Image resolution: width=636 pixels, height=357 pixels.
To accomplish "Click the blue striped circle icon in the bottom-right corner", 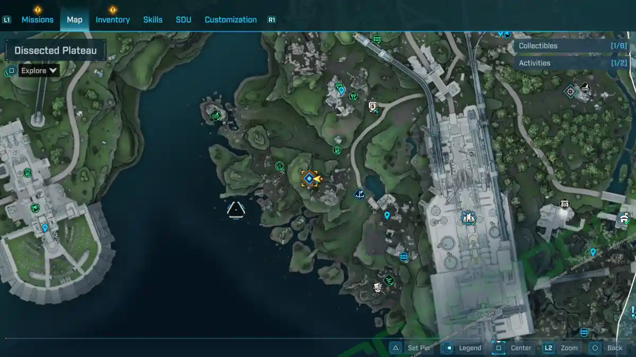I will (x=584, y=333).
